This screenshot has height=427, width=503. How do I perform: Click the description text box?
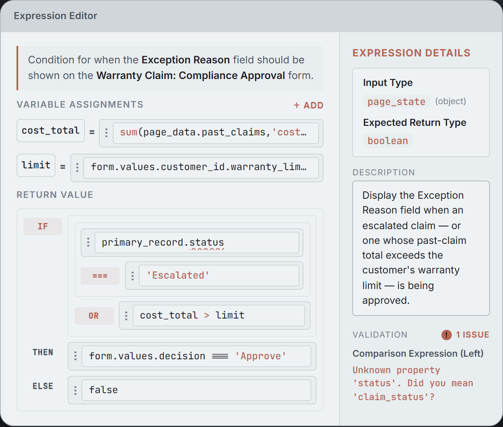coord(421,248)
